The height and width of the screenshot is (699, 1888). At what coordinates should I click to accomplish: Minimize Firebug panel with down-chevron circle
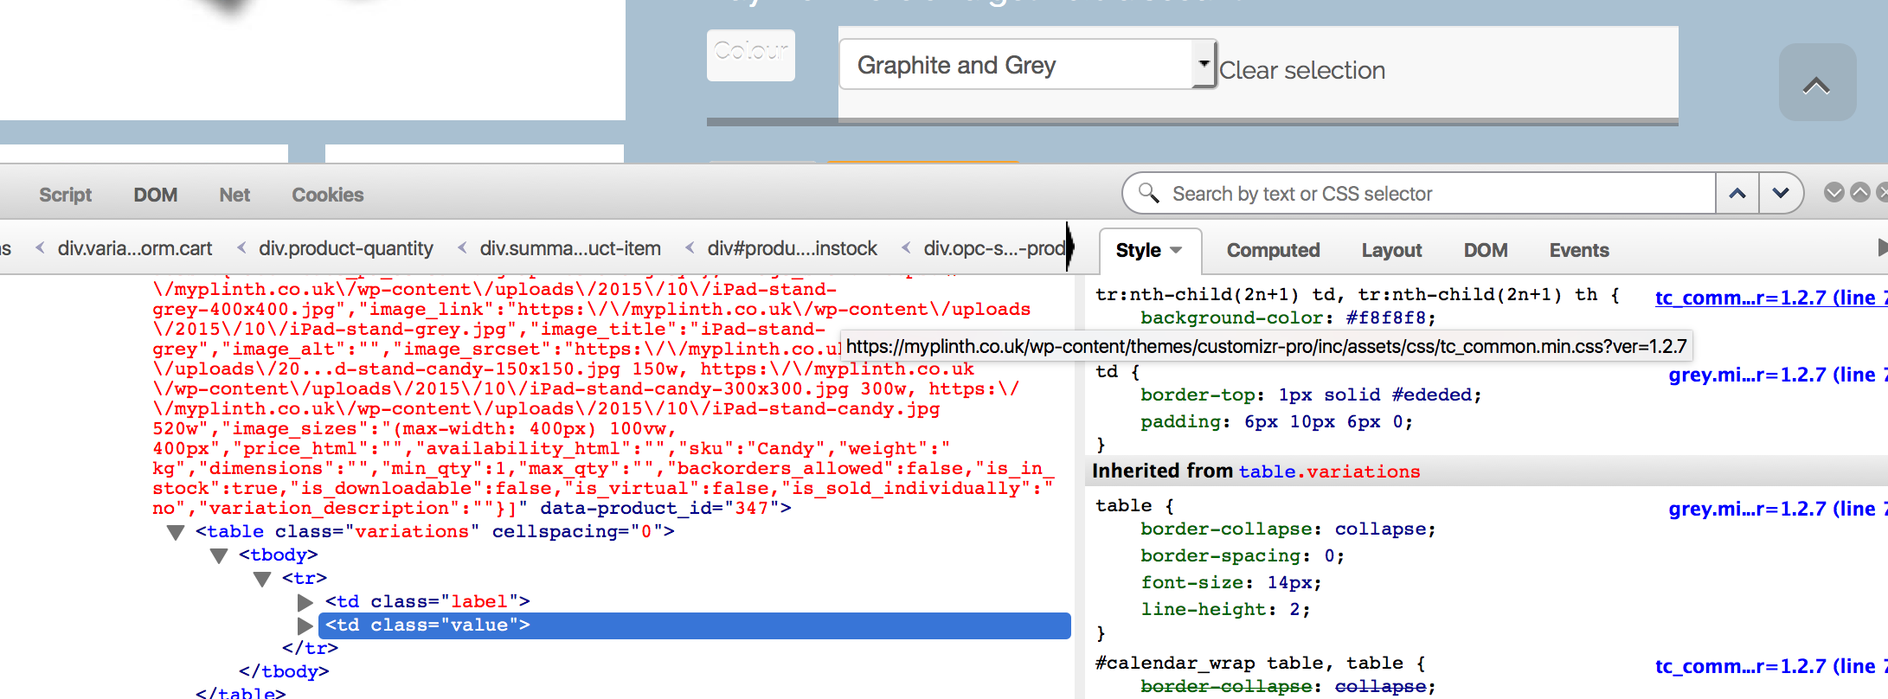coord(1833,192)
